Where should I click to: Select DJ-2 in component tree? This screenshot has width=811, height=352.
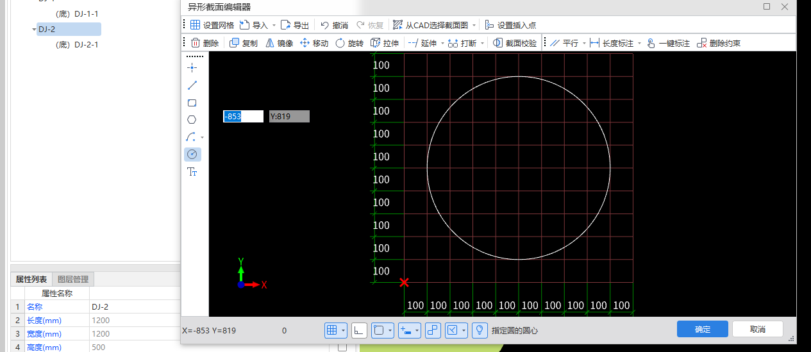click(x=69, y=29)
